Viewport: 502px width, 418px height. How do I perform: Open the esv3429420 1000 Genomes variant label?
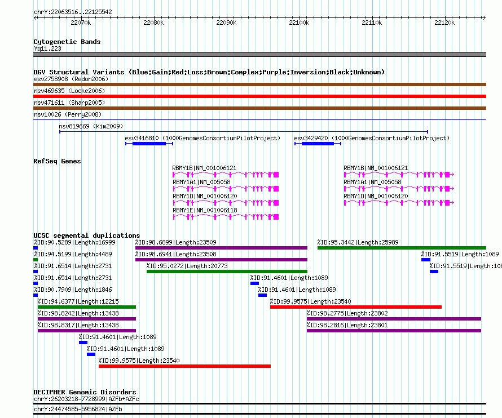[372, 138]
